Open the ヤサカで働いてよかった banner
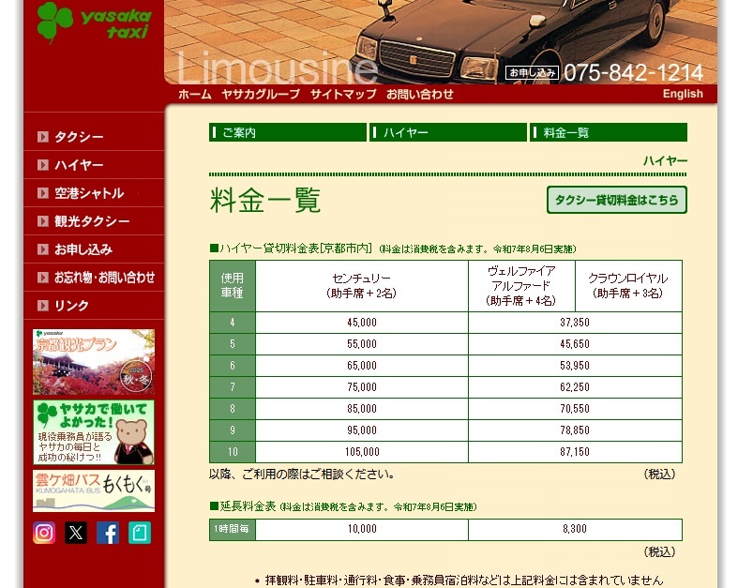Screen dimensions: 738x588 [x=94, y=432]
